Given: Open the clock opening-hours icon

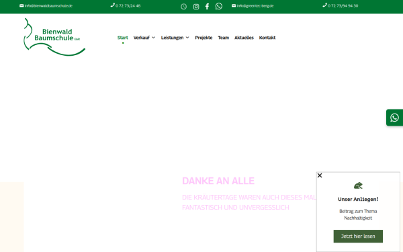Looking at the screenshot, I should [183, 7].
